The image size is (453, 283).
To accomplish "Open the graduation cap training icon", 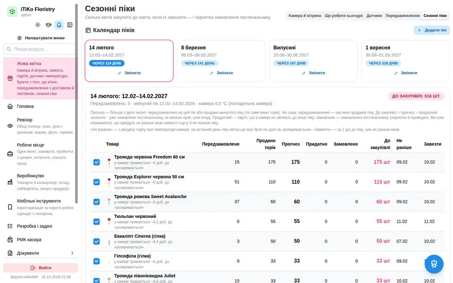I will coord(49,25).
